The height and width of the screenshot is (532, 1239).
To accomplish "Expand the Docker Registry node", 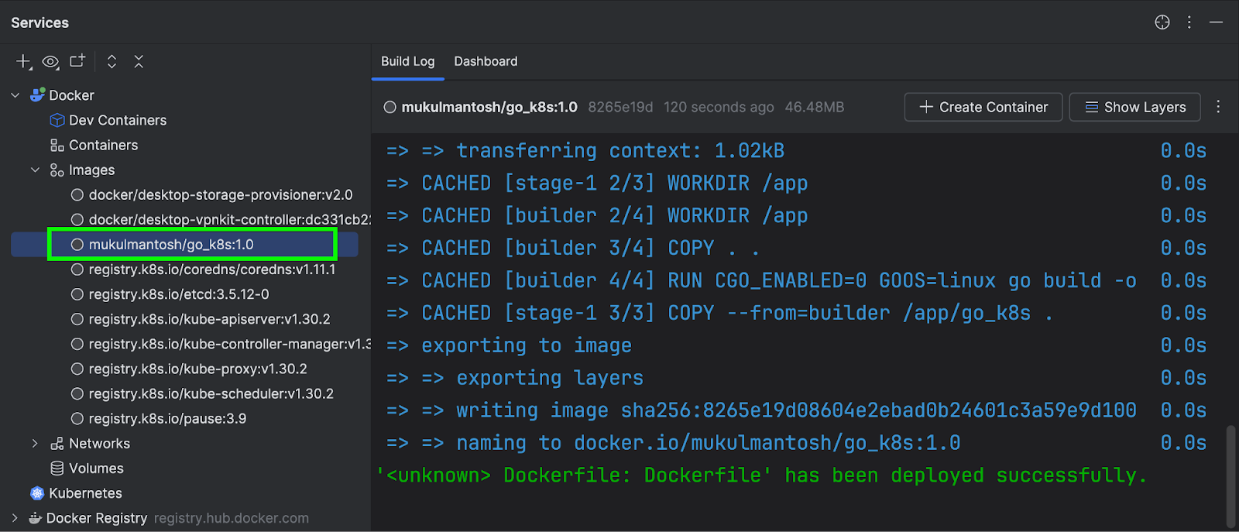I will (15, 518).
